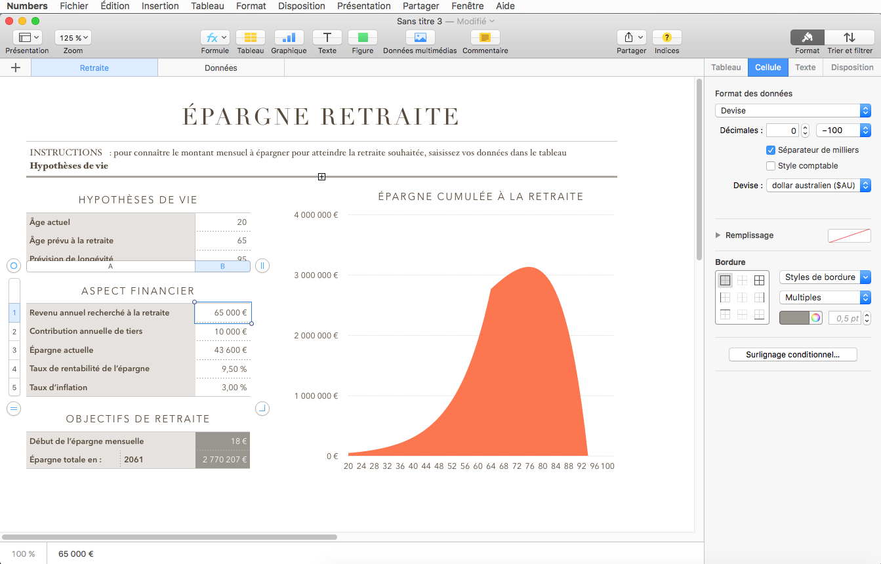
Task: Toggle the Format inspector brush icon
Action: pos(808,37)
